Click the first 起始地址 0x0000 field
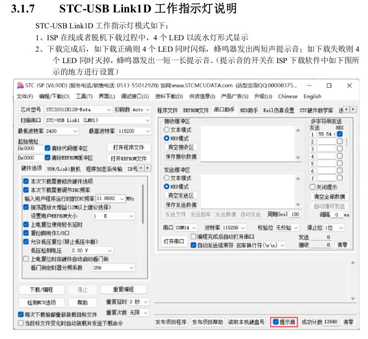 (30, 148)
